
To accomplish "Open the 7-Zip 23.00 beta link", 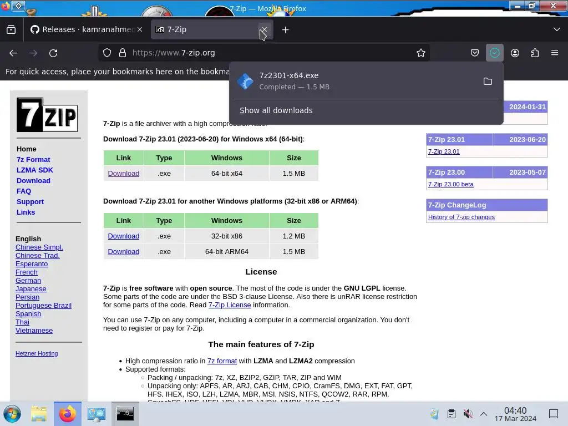I will point(450,184).
